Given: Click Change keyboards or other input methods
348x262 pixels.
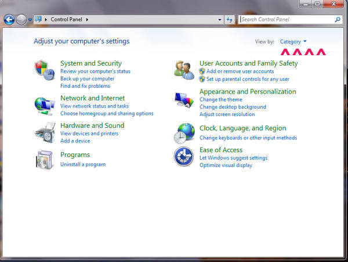Looking at the screenshot, I should pos(248,138).
